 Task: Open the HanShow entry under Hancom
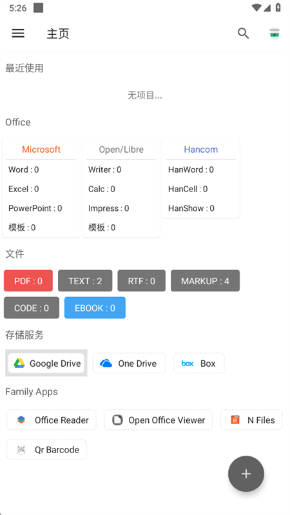tap(191, 208)
